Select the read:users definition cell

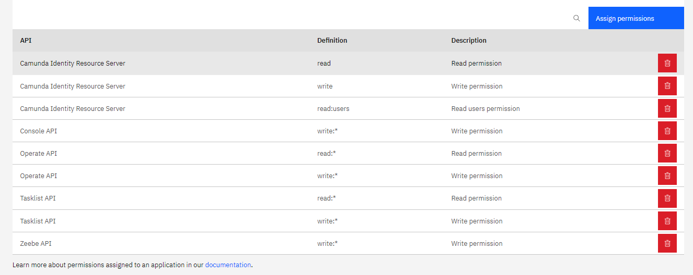[x=333, y=108]
